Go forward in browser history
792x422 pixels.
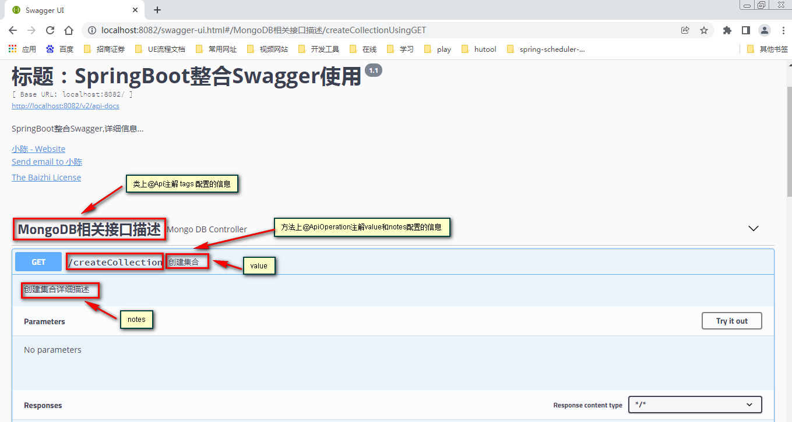click(31, 30)
